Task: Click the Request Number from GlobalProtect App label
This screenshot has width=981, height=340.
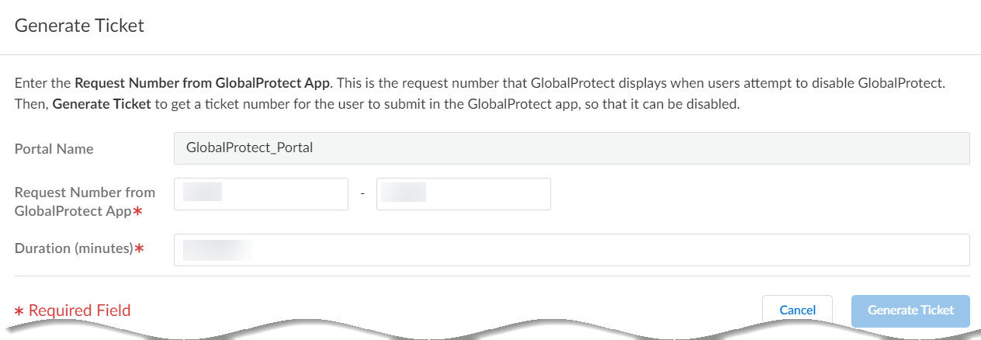Action: (85, 200)
